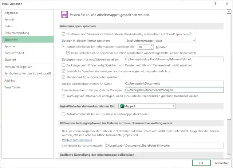The height and width of the screenshot is (168, 233).
Task: Click the scrollbar down arrow
Action: click(x=229, y=156)
